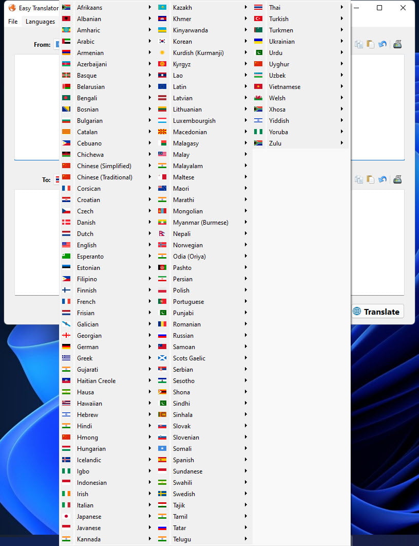419x546 pixels.
Task: Click the undo arrow in the From toolbar
Action: tap(383, 44)
